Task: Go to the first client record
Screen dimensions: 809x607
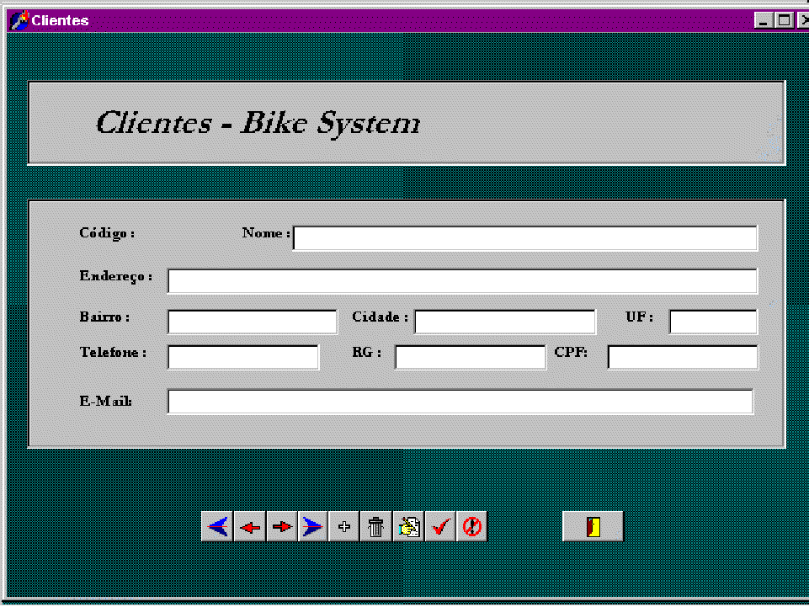Action: pos(217,526)
